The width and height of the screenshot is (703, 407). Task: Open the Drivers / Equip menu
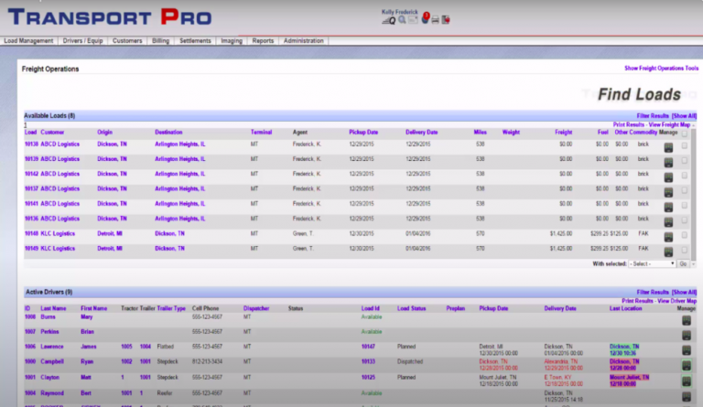84,41
